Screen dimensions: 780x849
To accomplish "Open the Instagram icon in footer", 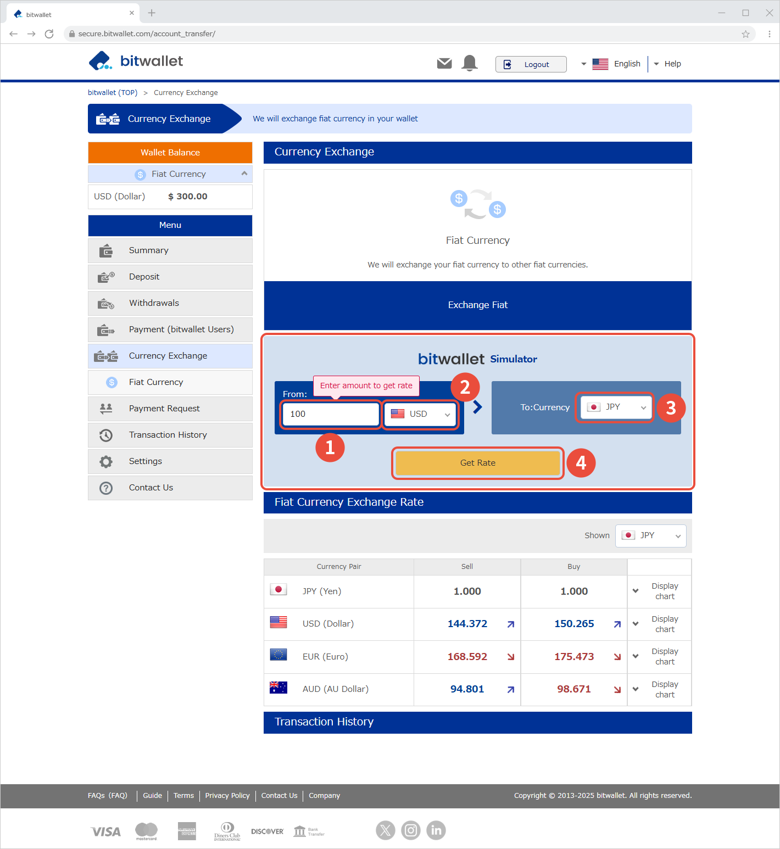I will (411, 830).
